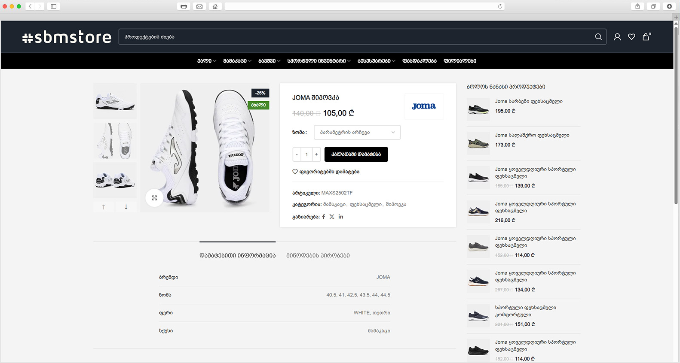Reload the page with refresh icon

(x=500, y=6)
